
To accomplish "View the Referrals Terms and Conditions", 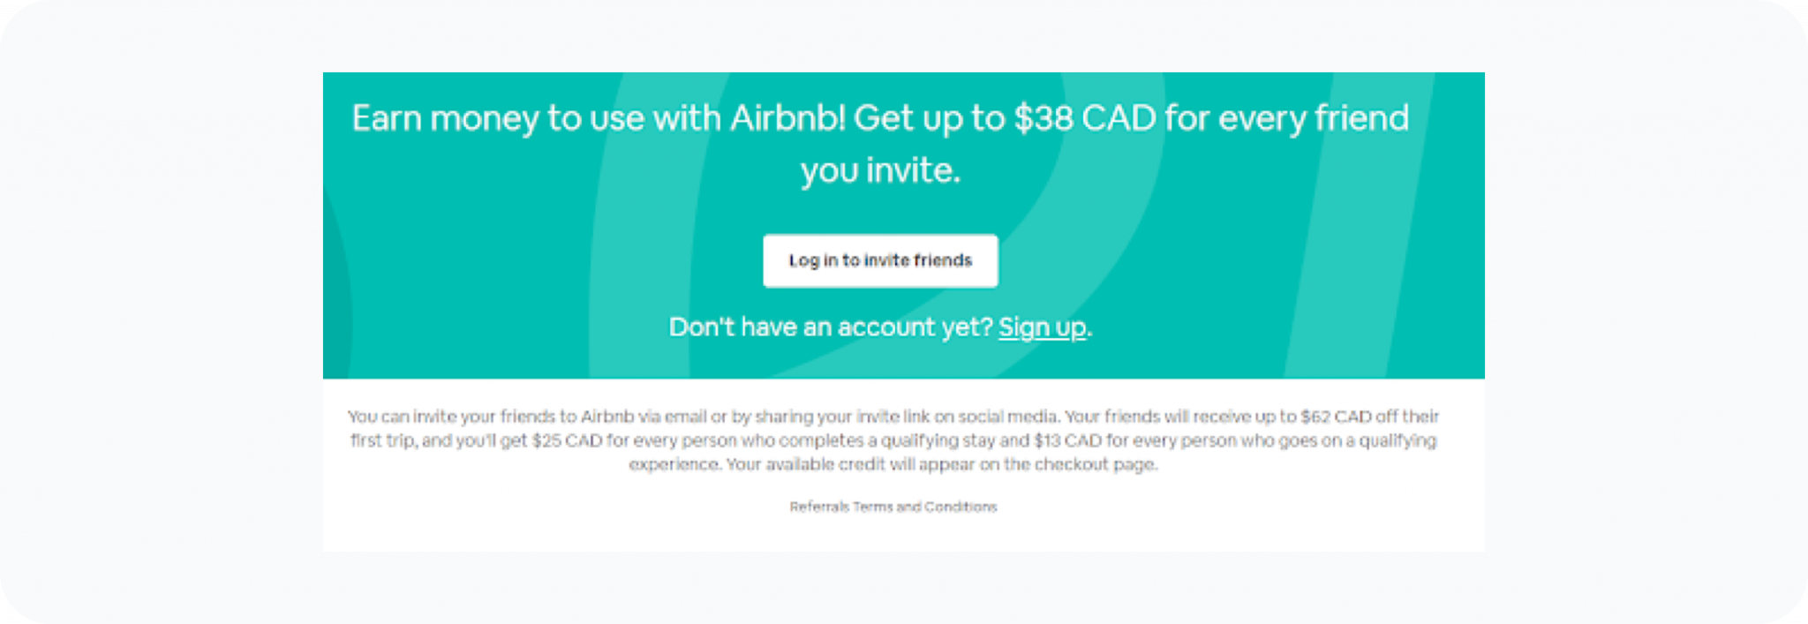I will point(892,507).
